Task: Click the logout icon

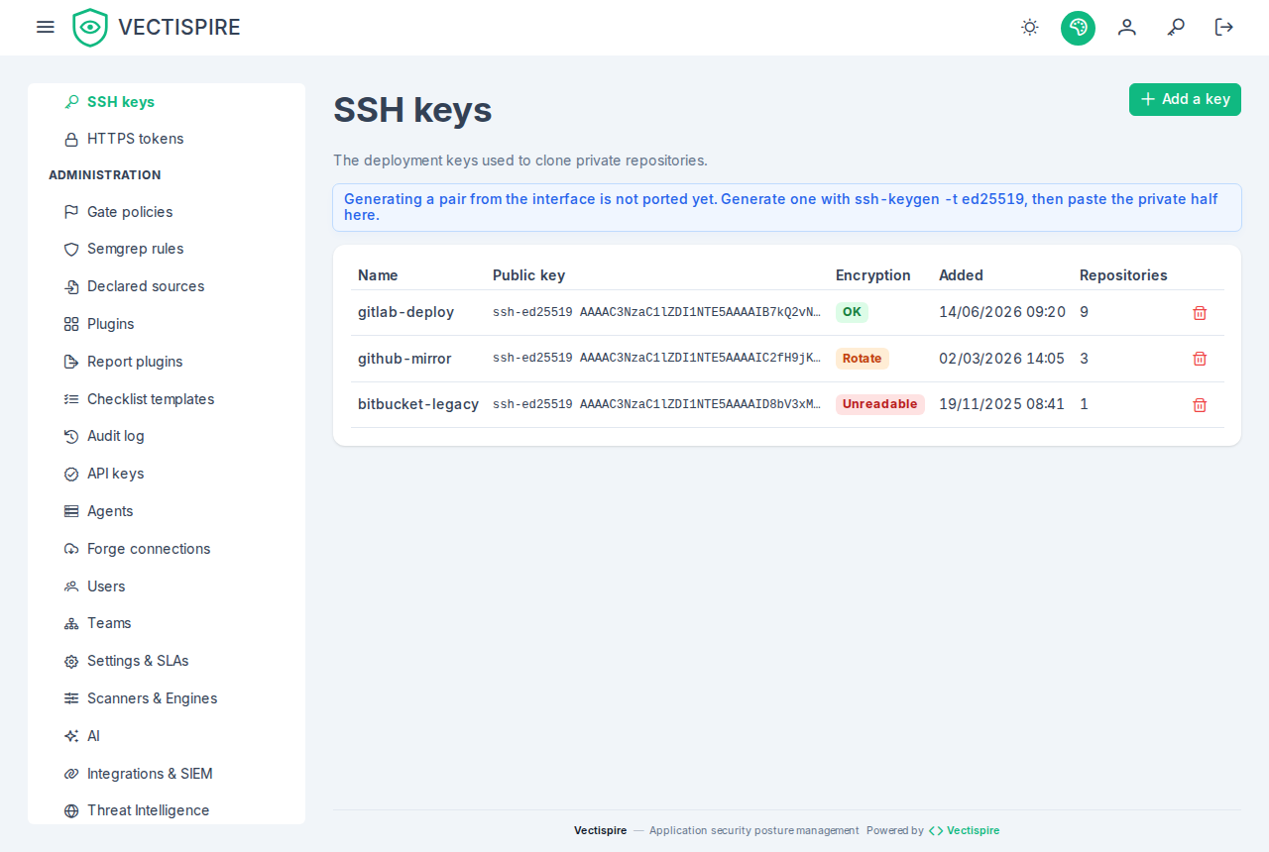Action: (x=1224, y=27)
